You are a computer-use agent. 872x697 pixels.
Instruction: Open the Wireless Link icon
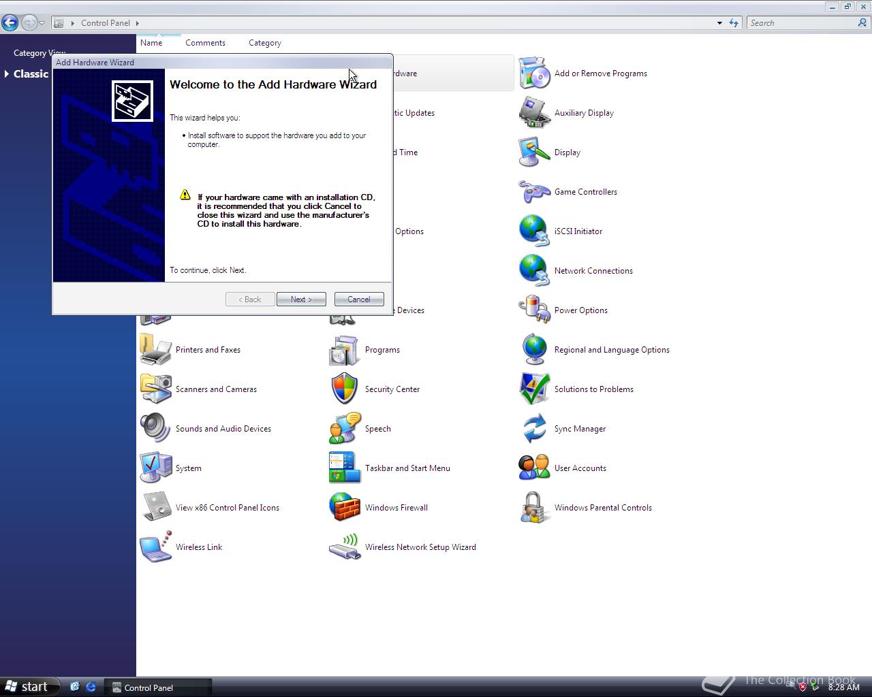coord(156,547)
